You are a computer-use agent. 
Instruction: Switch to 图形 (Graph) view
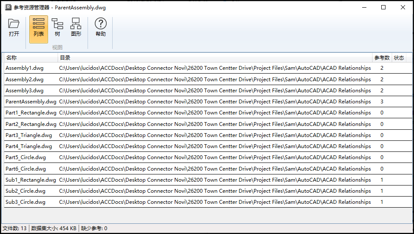coord(76,28)
